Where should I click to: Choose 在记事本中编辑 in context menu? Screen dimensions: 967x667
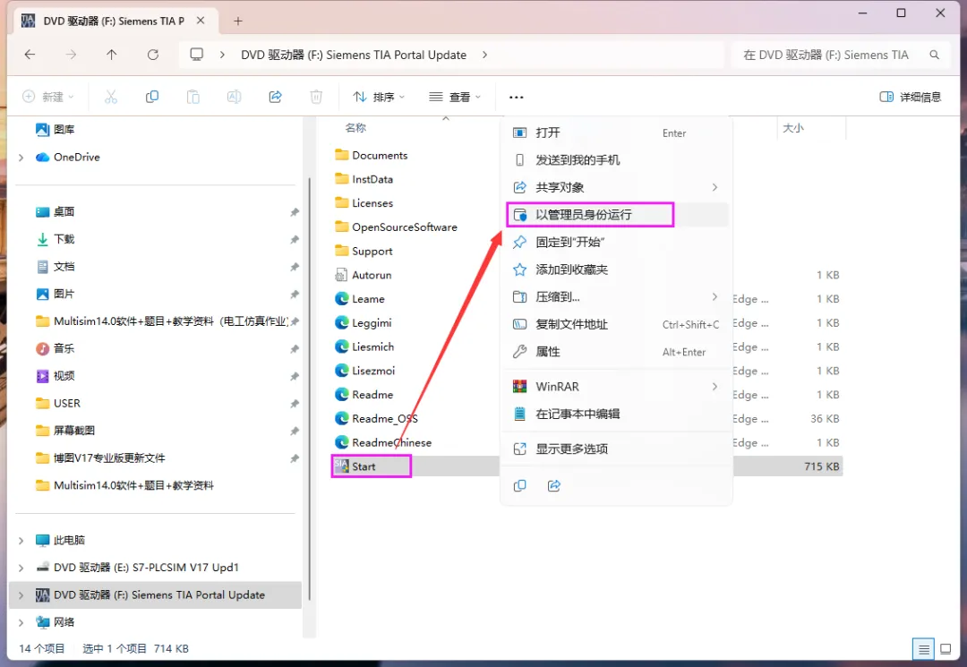[x=617, y=414]
